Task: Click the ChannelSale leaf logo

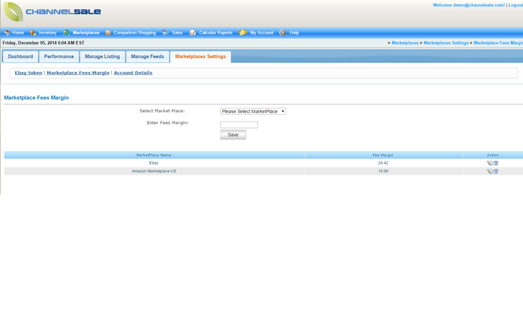Action: coord(13,11)
